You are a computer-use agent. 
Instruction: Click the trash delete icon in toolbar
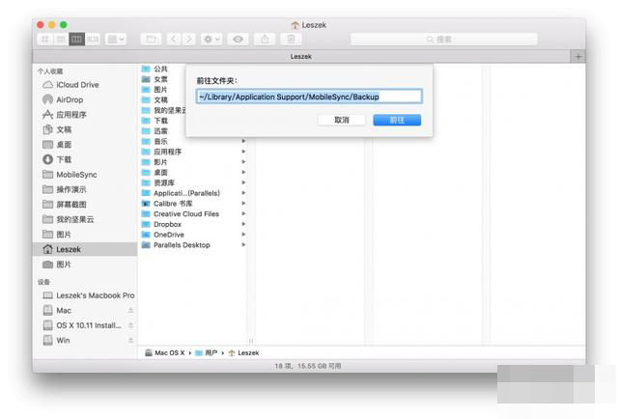pyautogui.click(x=291, y=39)
